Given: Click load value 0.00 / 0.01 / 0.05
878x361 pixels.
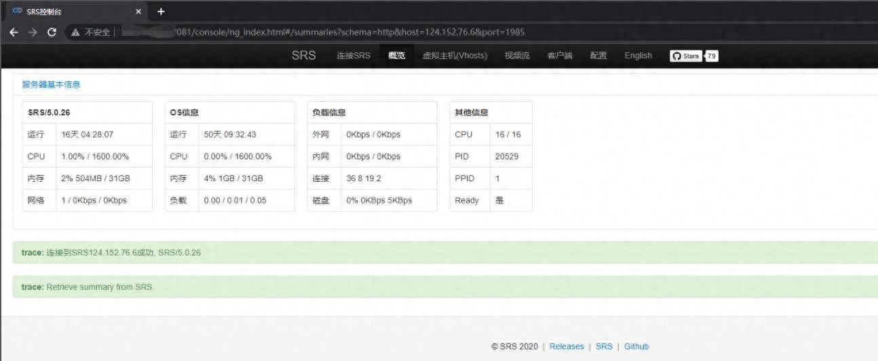Looking at the screenshot, I should click(x=235, y=200).
